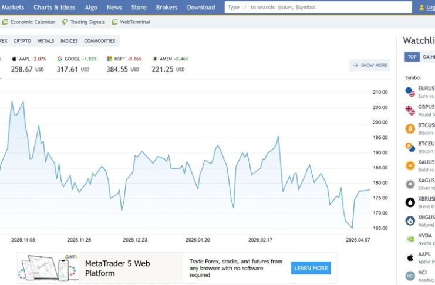Open the WebTerminal link
This screenshot has height=285, width=435.
[135, 22]
